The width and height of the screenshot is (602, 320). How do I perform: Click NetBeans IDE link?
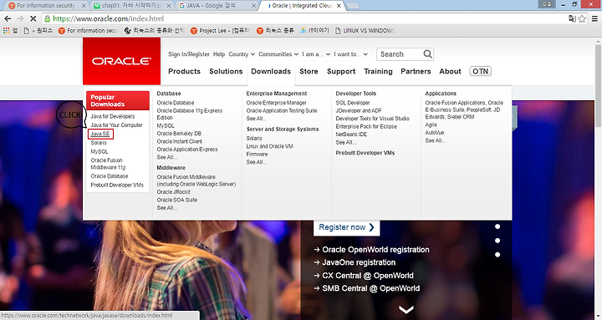(351, 135)
